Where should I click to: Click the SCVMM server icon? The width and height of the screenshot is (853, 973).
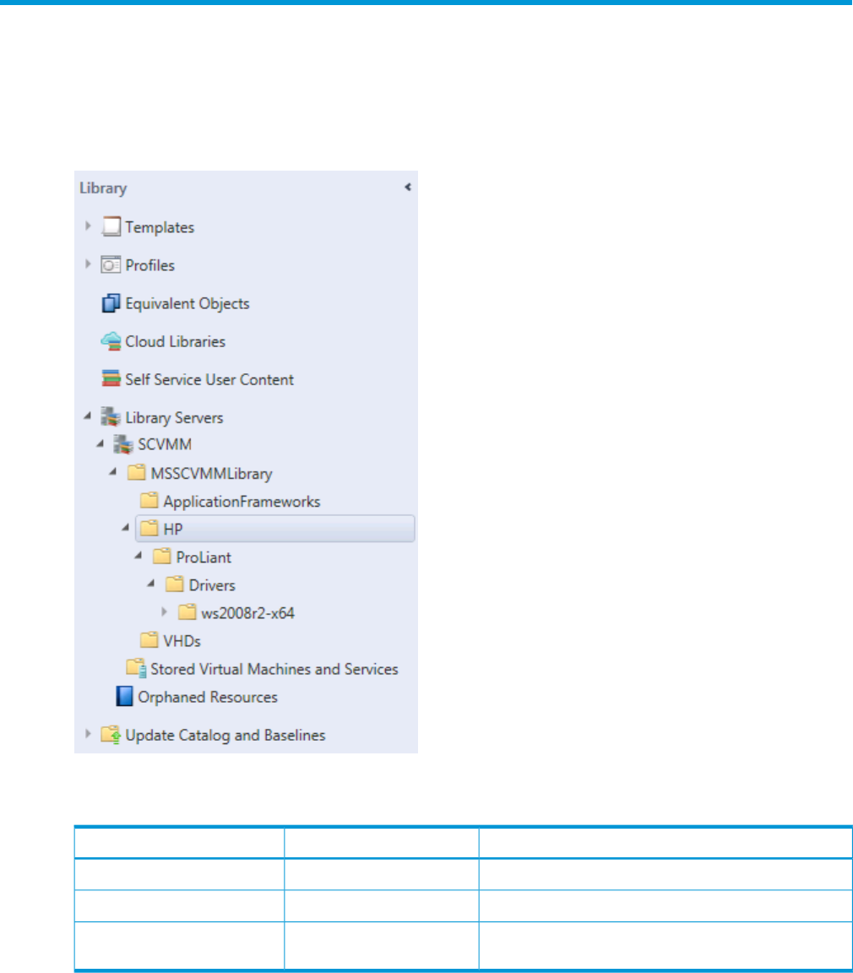(x=123, y=444)
